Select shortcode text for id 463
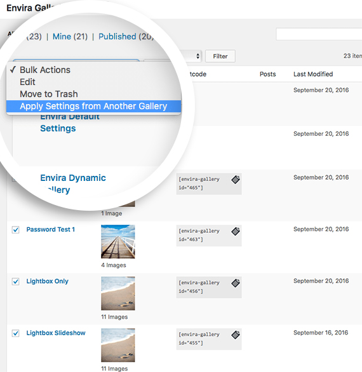Viewport: 362px width, 372px height. 199,235
